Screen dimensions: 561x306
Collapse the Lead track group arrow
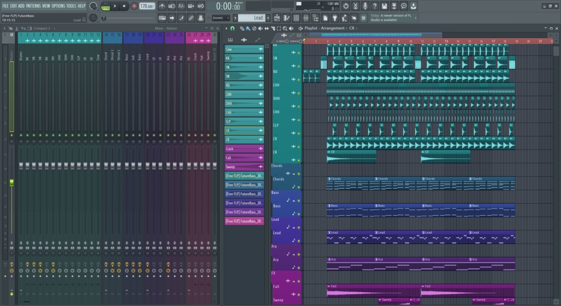click(294, 227)
